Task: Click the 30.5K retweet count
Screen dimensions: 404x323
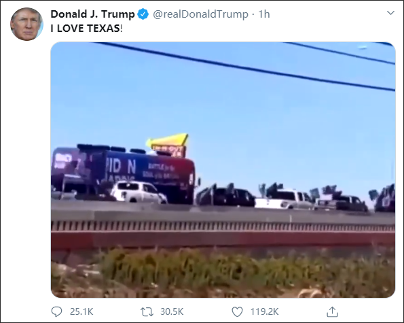Action: click(x=172, y=311)
